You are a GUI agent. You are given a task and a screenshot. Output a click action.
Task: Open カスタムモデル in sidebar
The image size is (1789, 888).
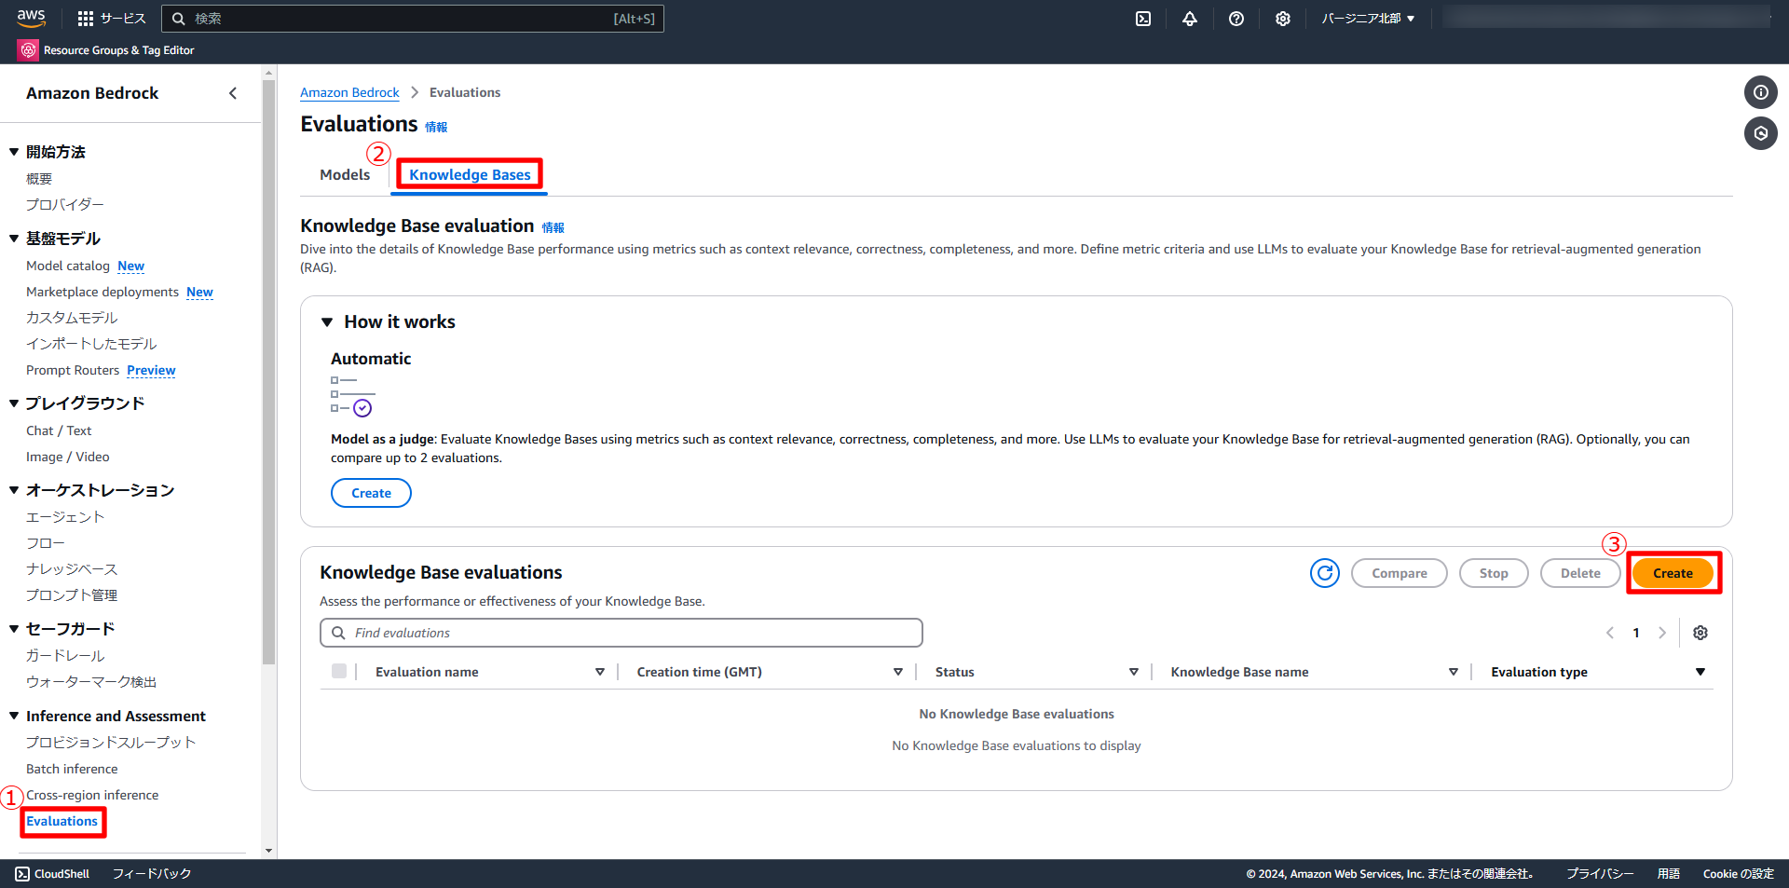tap(72, 319)
